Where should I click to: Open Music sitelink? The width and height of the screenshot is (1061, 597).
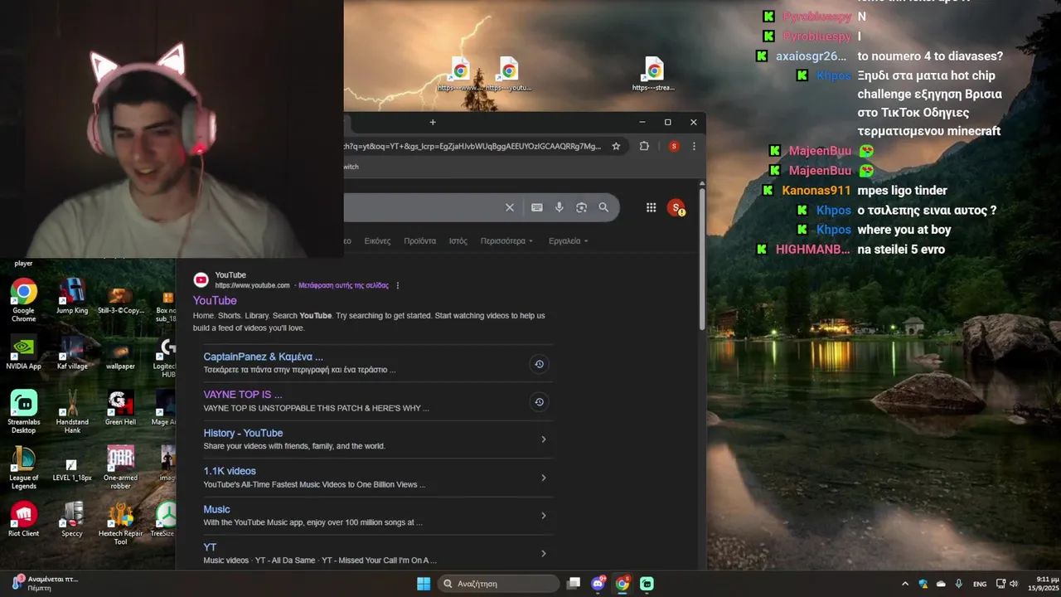tap(216, 509)
